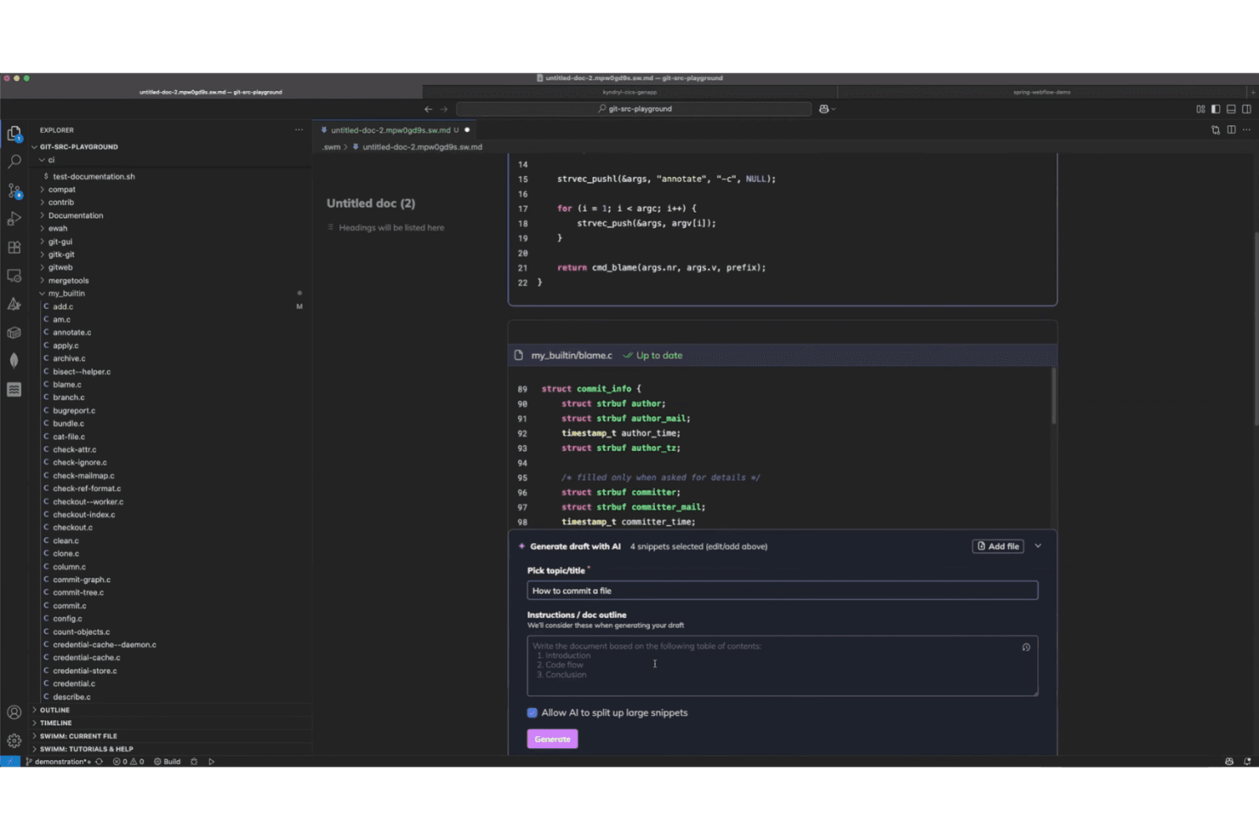
Task: Expand the TIMELINE section
Action: (55, 723)
